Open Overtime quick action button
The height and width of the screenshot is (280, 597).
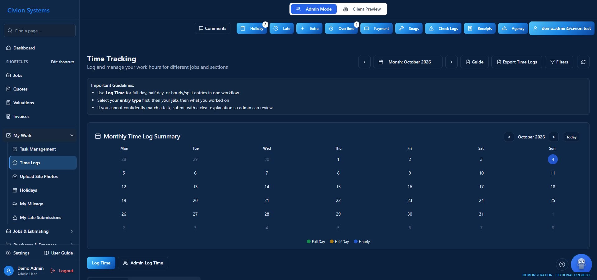[341, 28]
